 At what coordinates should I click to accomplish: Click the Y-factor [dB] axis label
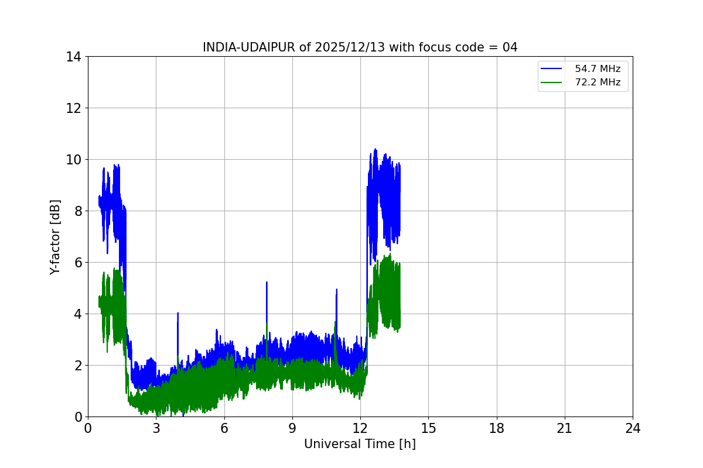(x=55, y=237)
